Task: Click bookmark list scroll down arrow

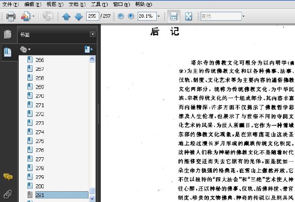Action: click(92, 199)
